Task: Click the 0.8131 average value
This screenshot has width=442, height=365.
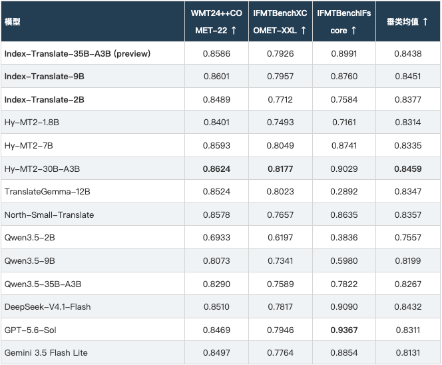Action: coord(408,352)
